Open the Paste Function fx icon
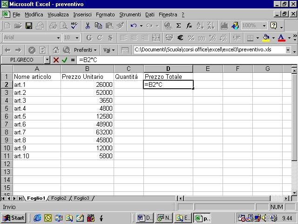 pos(189,26)
